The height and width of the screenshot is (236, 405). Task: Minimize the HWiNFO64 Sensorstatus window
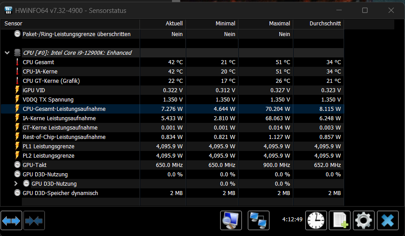[x=339, y=10]
